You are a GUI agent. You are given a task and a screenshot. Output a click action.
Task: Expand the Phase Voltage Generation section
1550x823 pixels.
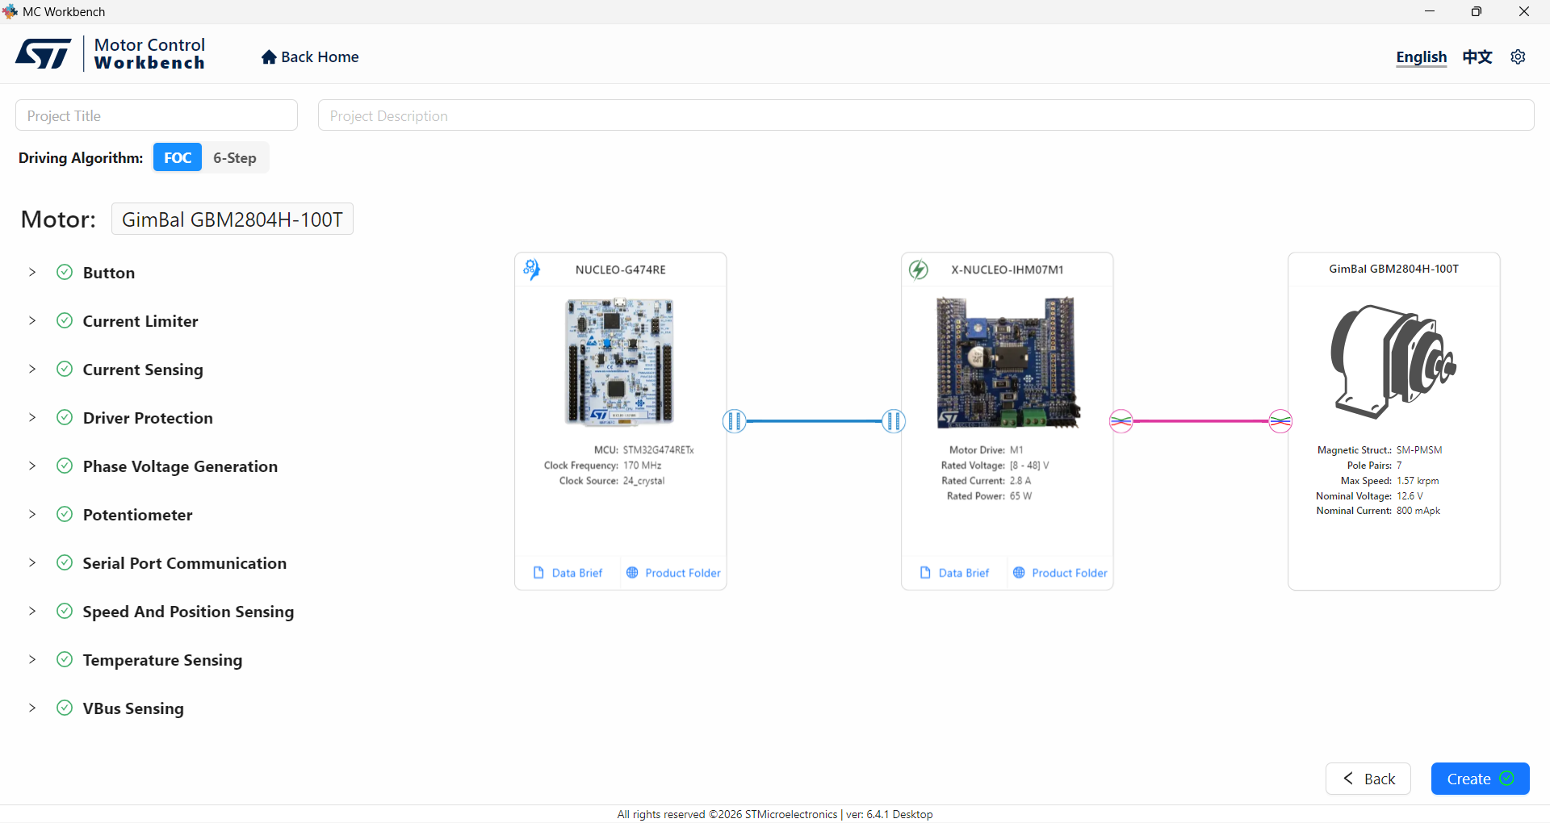(x=32, y=466)
